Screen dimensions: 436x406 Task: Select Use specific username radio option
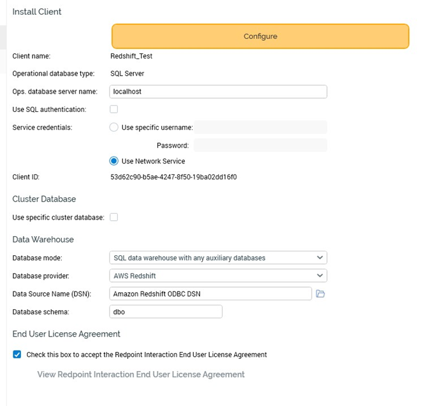point(114,127)
